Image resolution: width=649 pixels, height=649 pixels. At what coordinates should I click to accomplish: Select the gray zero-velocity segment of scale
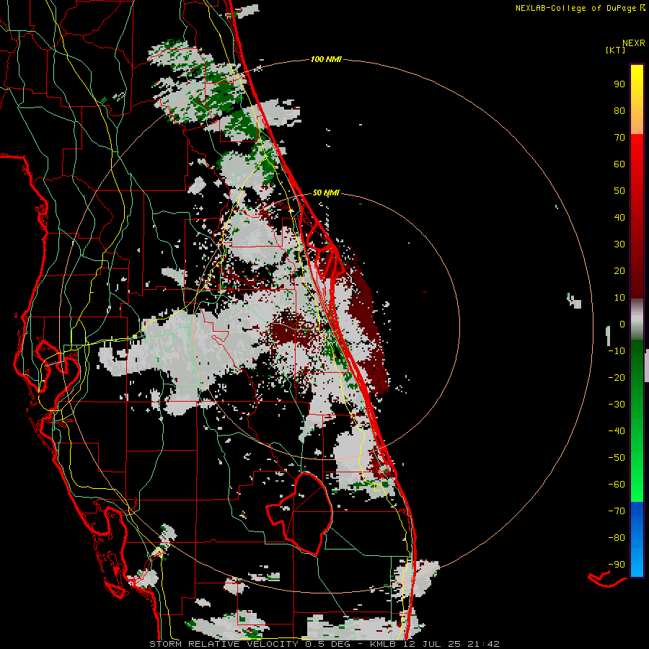[x=637, y=319]
